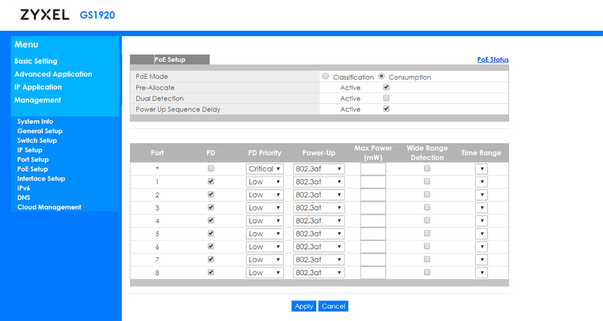Focus the Max Power field for port 8

click(373, 273)
